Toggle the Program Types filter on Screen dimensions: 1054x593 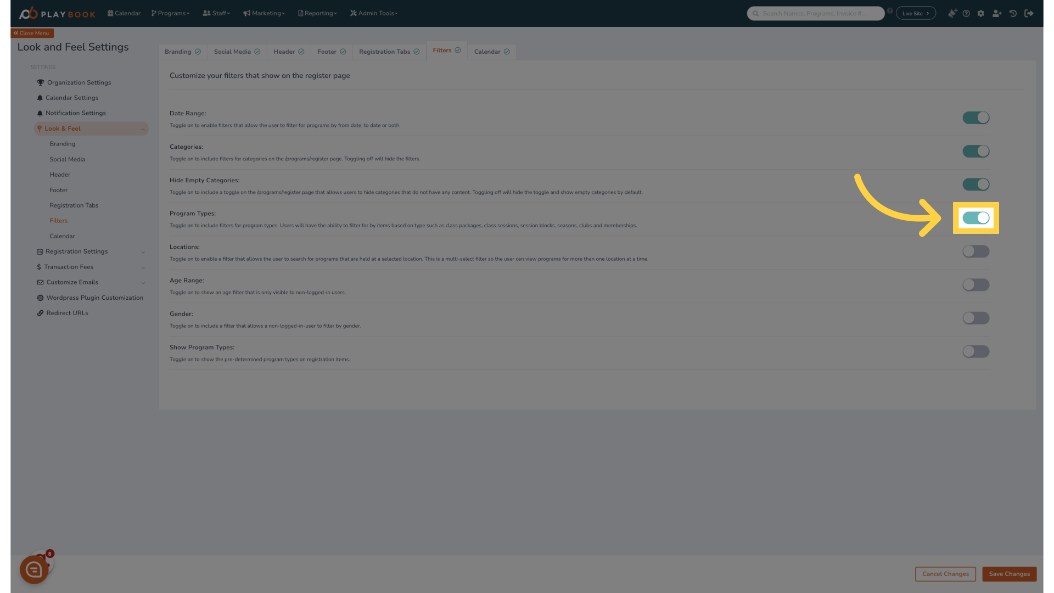pos(975,218)
